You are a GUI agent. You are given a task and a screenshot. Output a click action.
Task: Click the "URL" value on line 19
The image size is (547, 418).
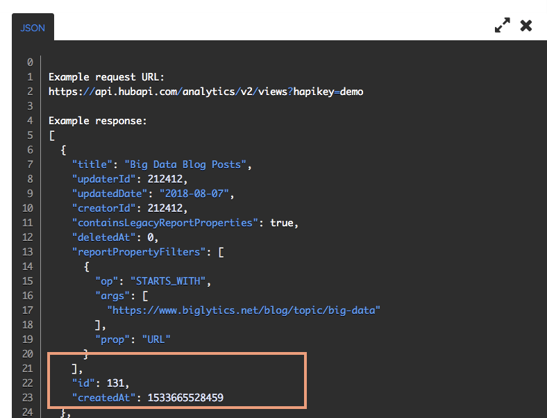pos(156,340)
